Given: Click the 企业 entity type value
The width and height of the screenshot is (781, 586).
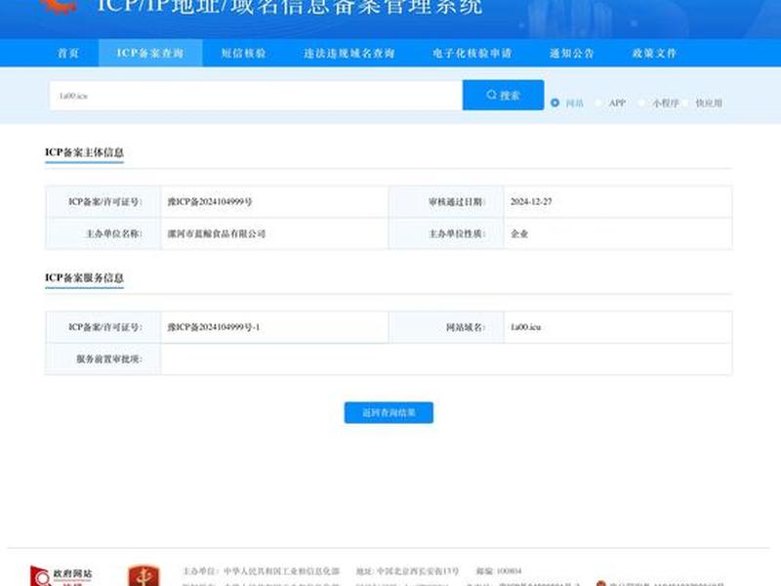Looking at the screenshot, I should coord(519,233).
